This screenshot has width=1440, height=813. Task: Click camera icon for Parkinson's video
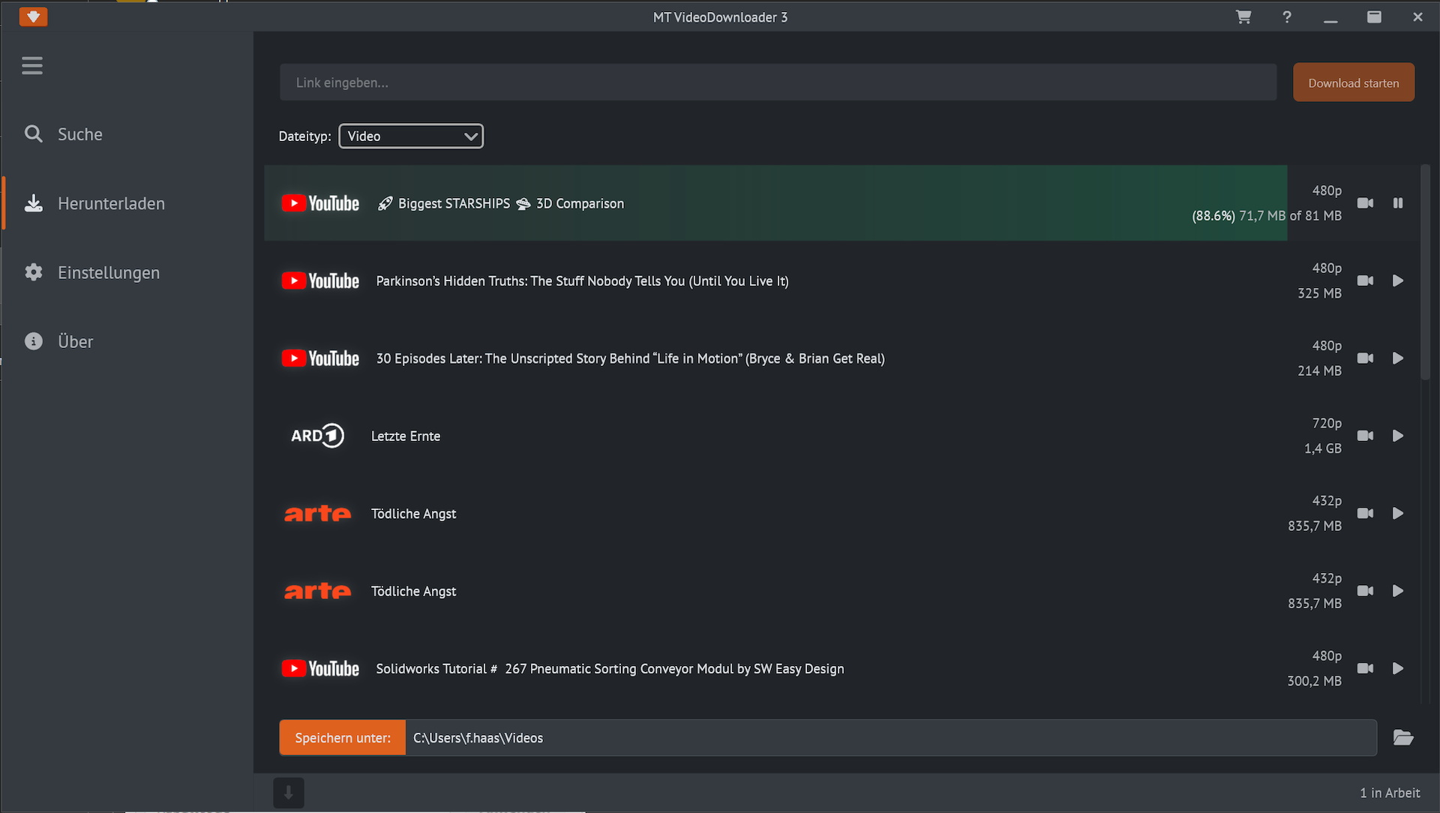pyautogui.click(x=1365, y=280)
